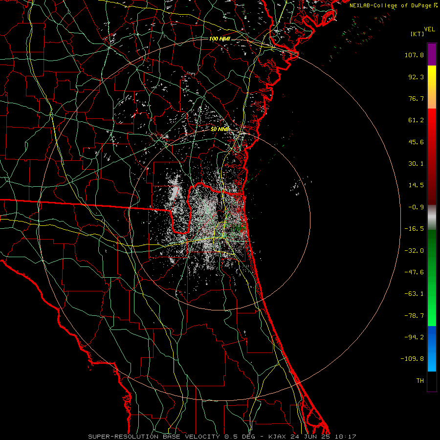Screen dimensions: 440x440
Task: Click the TH label on the scale
Action: point(420,380)
